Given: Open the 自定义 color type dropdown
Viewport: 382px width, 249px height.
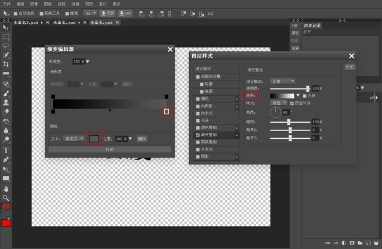Looking at the screenshot, I should tap(73, 139).
